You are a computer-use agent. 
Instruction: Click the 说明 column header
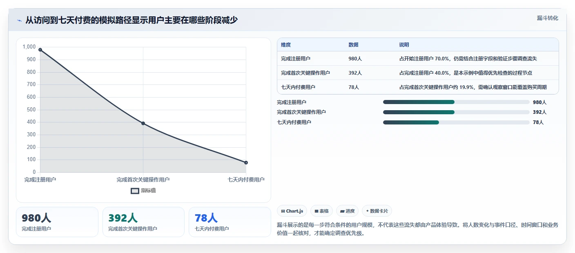[404, 45]
